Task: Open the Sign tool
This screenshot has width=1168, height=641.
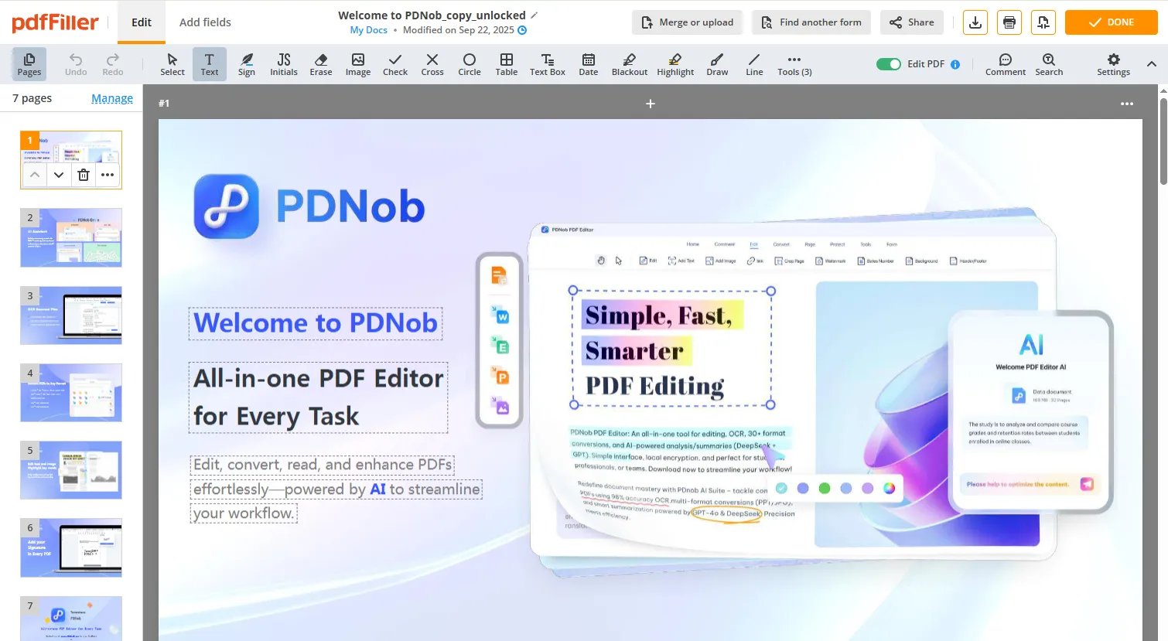Action: [247, 64]
